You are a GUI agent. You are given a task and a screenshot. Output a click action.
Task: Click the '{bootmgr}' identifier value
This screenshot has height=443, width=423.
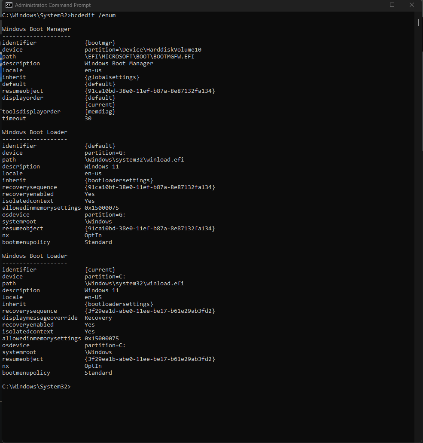tap(100, 43)
